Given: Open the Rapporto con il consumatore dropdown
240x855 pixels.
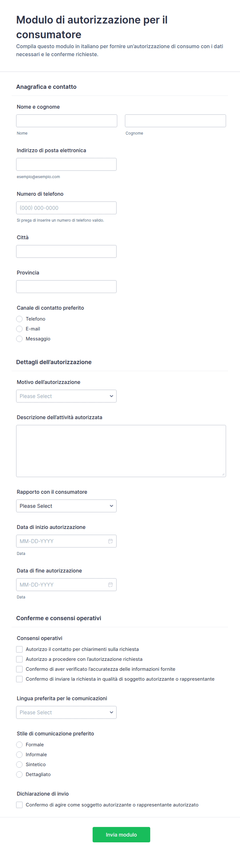Looking at the screenshot, I should pos(66,506).
